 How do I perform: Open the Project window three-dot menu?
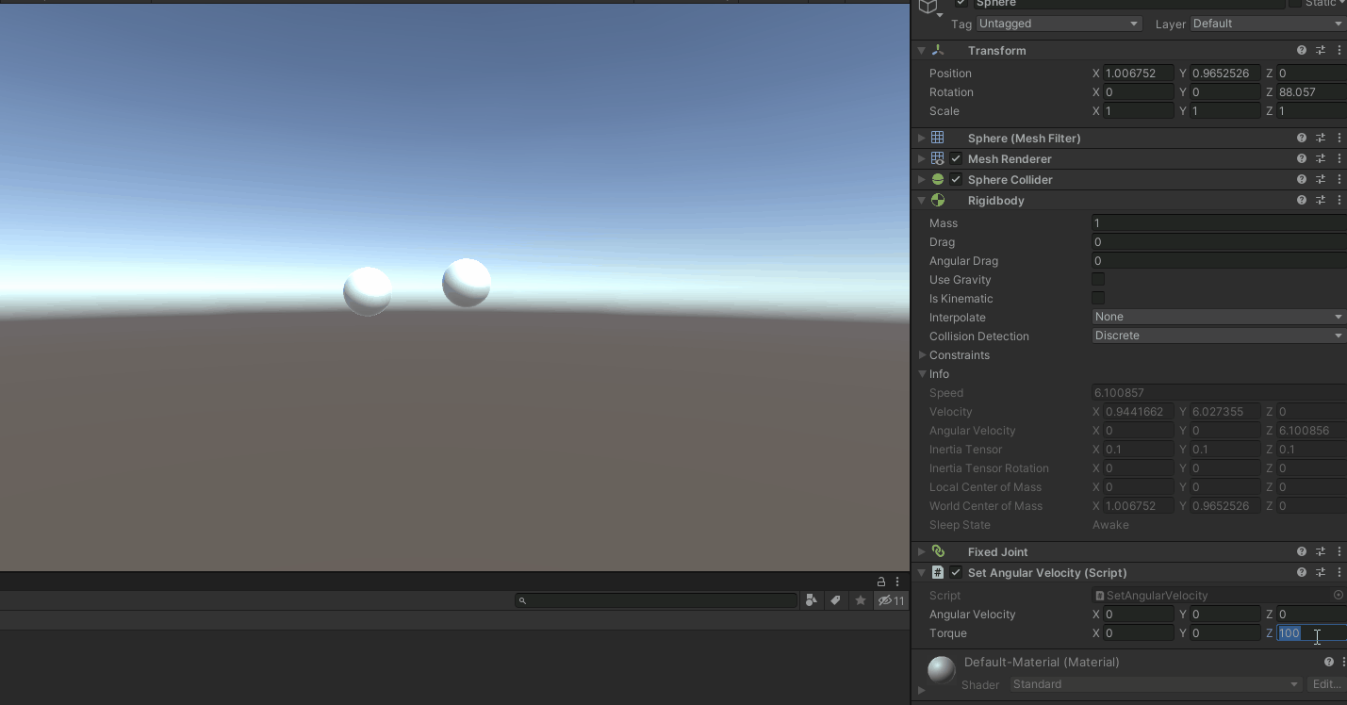pos(896,582)
